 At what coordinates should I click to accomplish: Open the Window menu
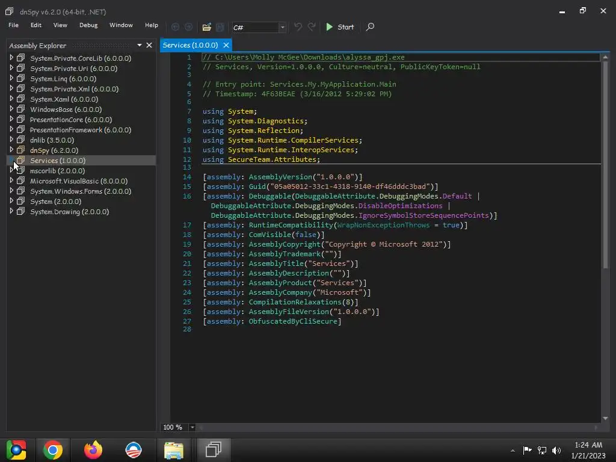(x=121, y=25)
